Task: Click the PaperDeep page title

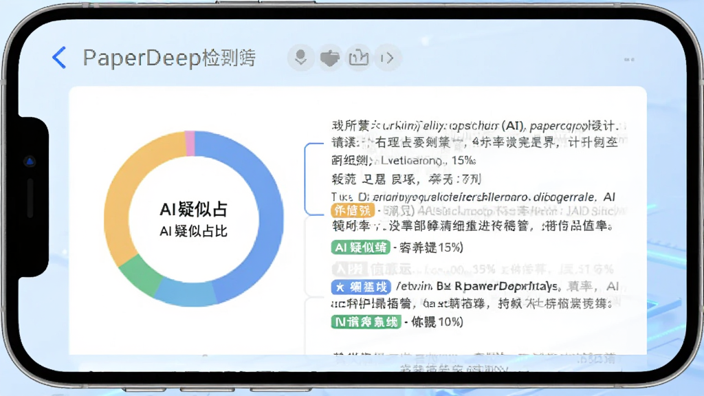Action: click(x=169, y=58)
